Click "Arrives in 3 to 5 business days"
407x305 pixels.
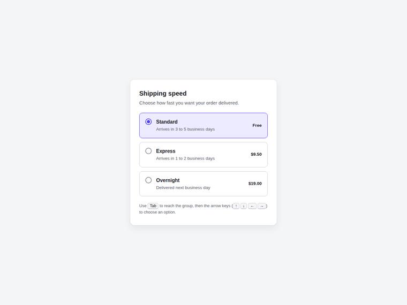(185, 129)
